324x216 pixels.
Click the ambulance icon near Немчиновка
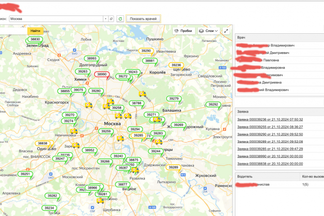click(74, 131)
